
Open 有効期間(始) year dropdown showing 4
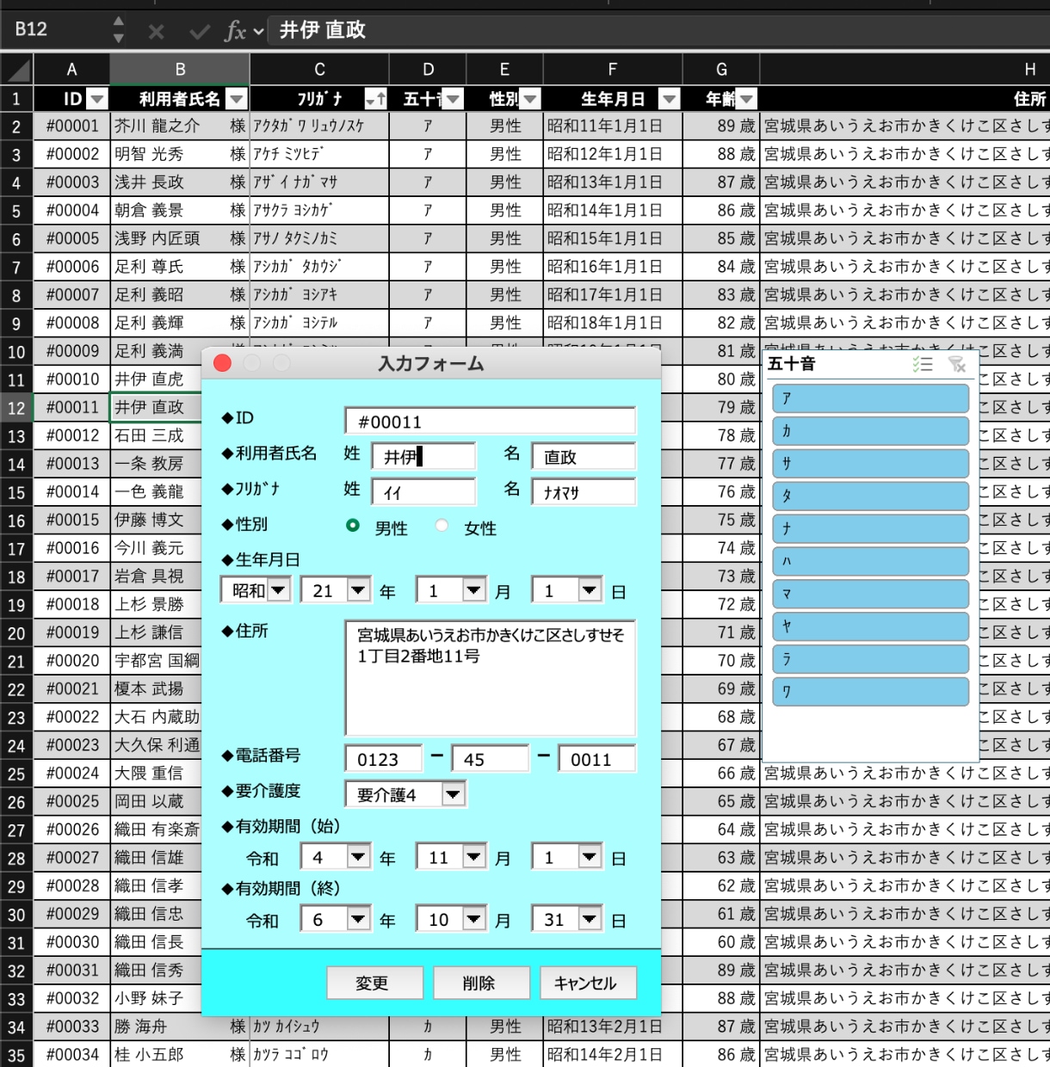359,857
